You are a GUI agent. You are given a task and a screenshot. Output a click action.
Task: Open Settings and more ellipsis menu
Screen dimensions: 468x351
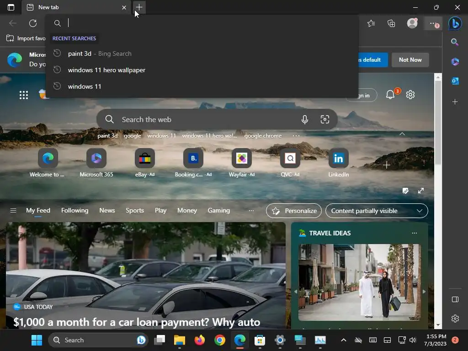pyautogui.click(x=433, y=23)
